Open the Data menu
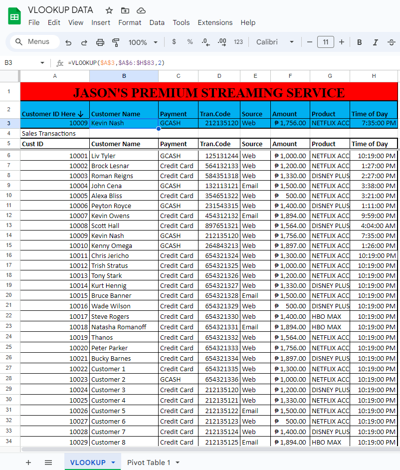The width and height of the screenshot is (400, 470). (x=157, y=23)
